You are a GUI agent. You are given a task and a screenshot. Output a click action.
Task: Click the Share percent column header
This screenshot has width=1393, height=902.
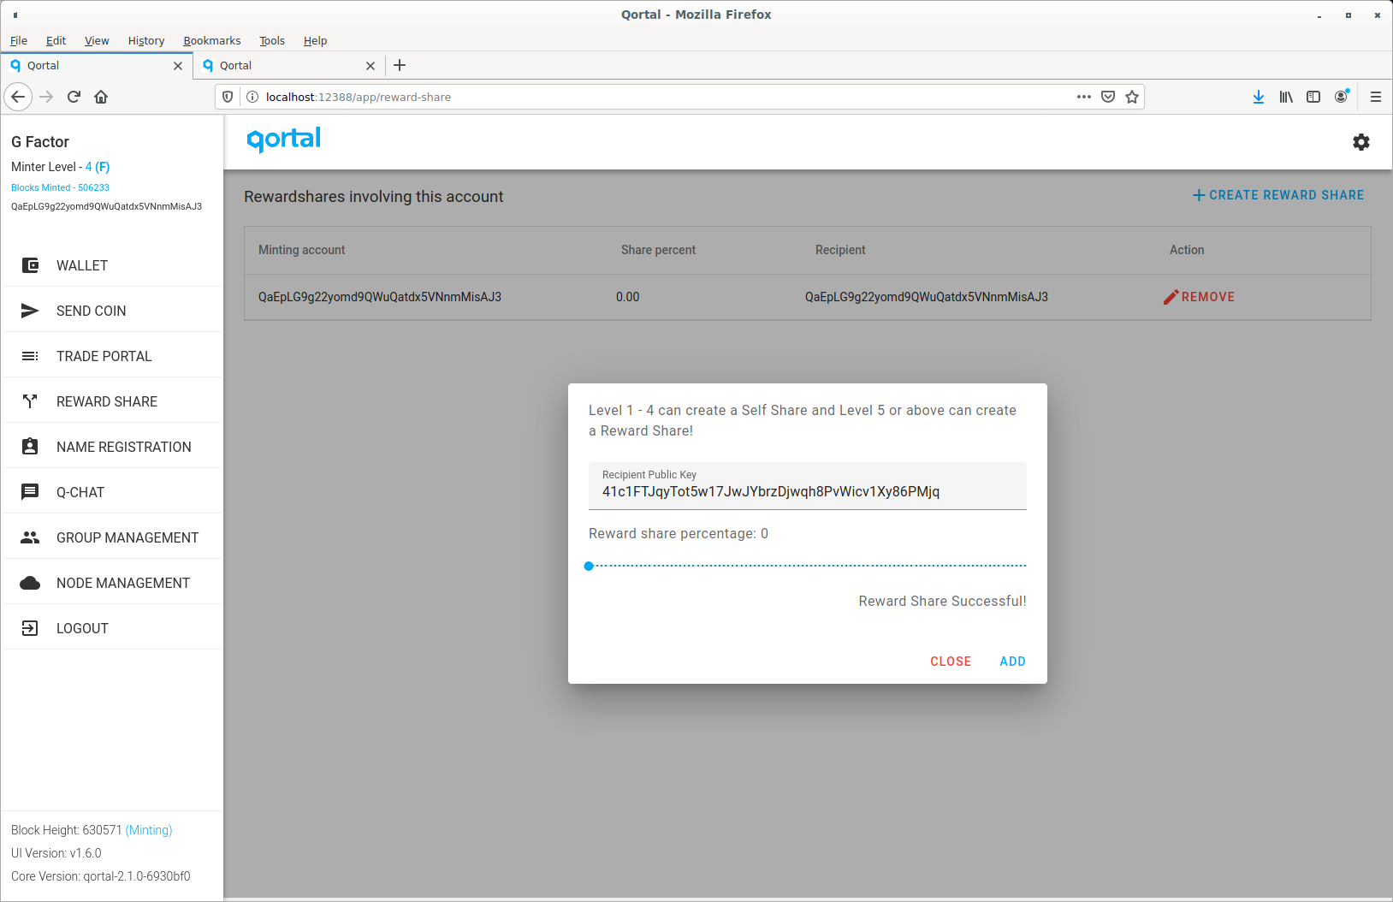point(658,250)
